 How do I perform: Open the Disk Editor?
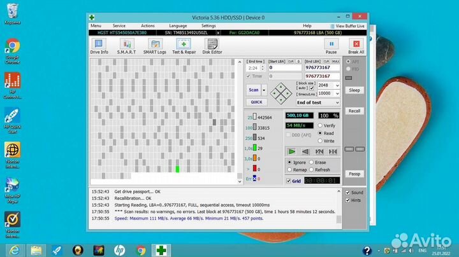[212, 46]
